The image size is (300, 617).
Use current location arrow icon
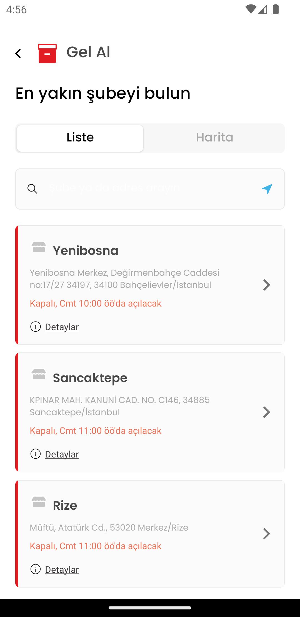267,189
